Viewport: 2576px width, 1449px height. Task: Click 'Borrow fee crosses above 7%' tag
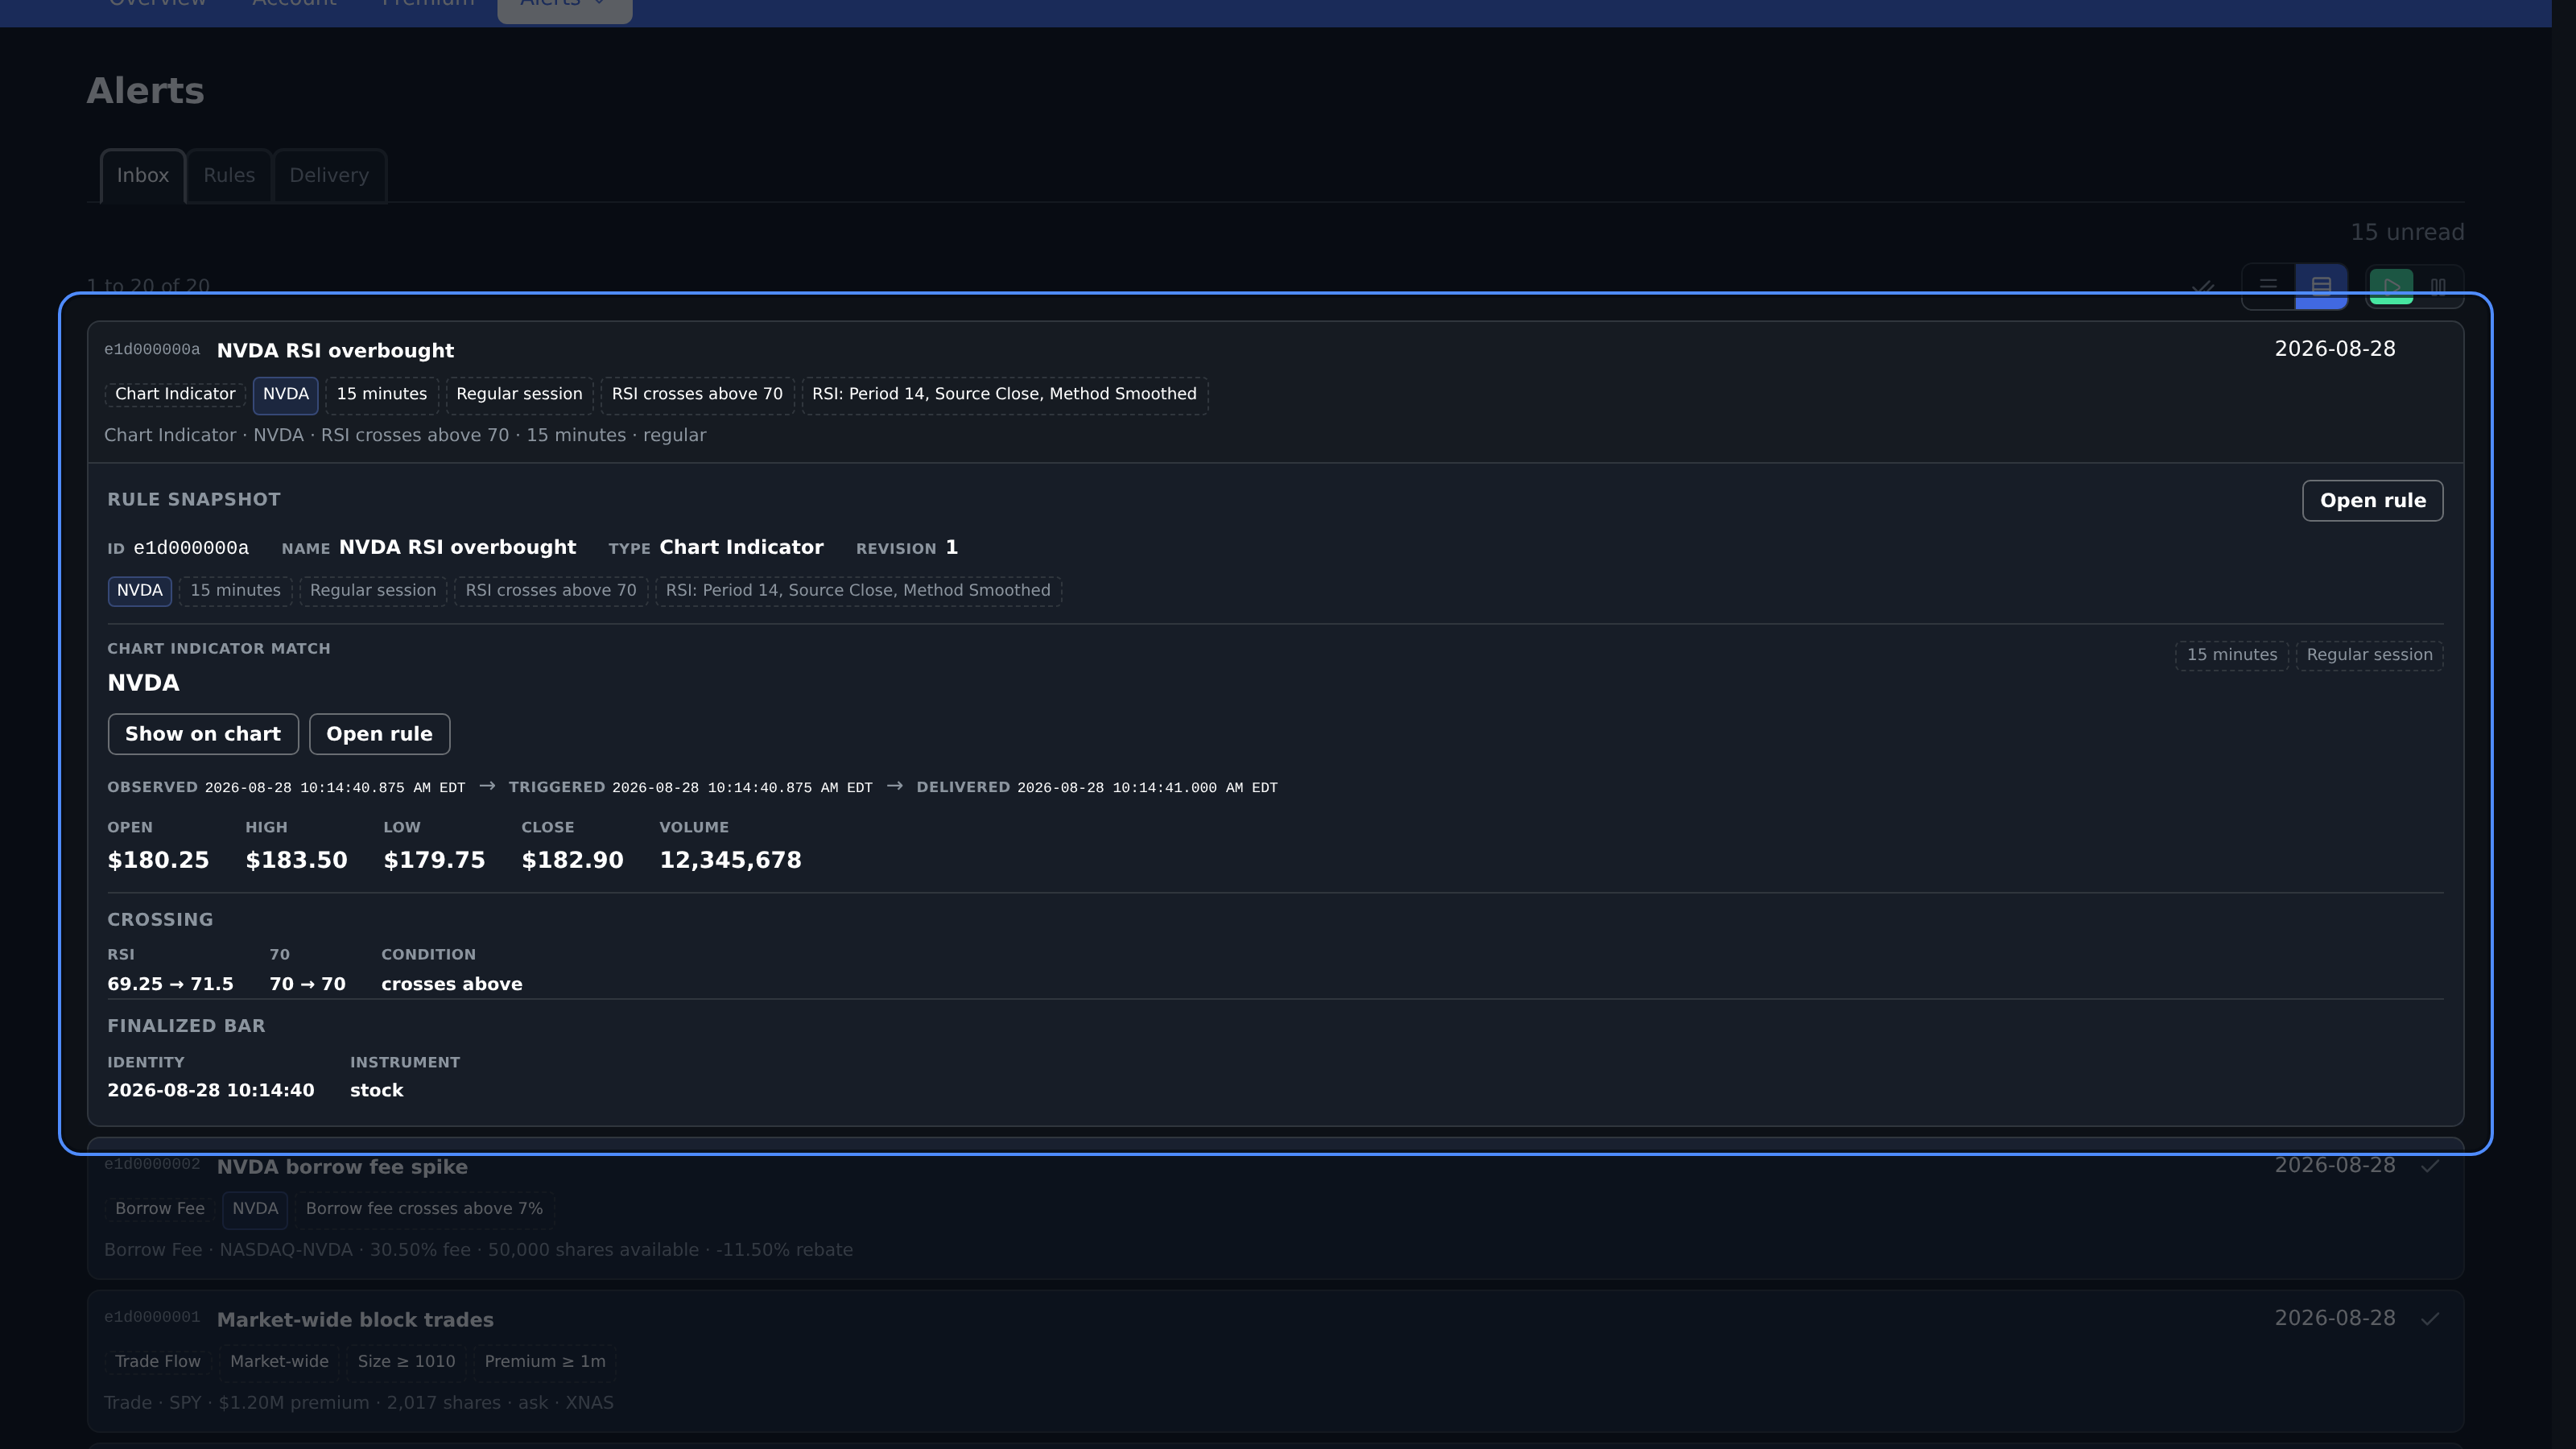(x=424, y=1209)
